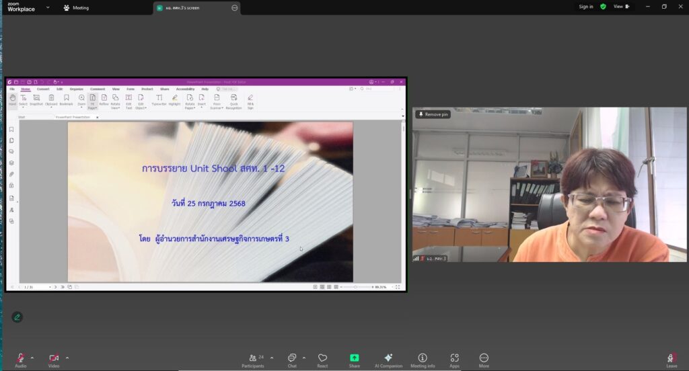Open the Chat panel
689x371 pixels.
click(292, 360)
